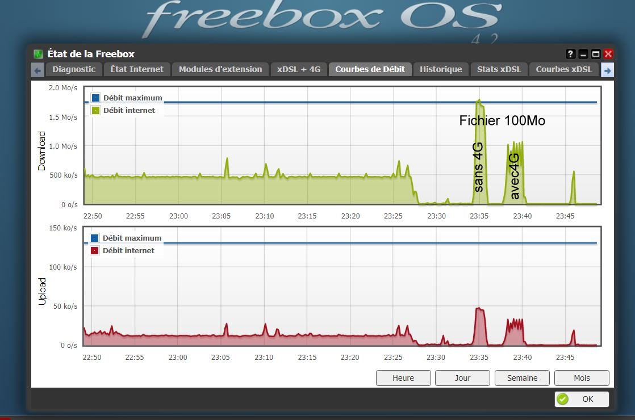Open the help question mark icon
This screenshot has width=635, height=420.
coord(570,54)
